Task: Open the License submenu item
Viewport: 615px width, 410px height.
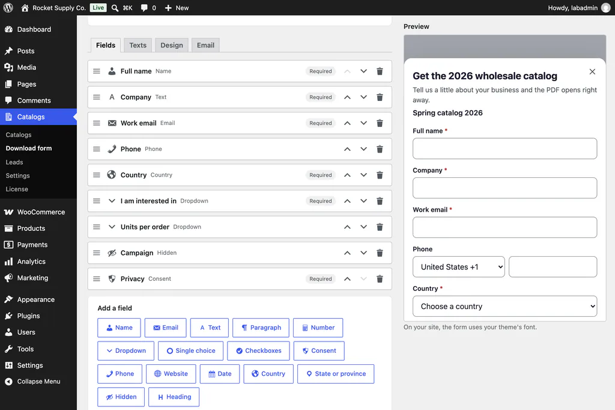Action: (17, 189)
